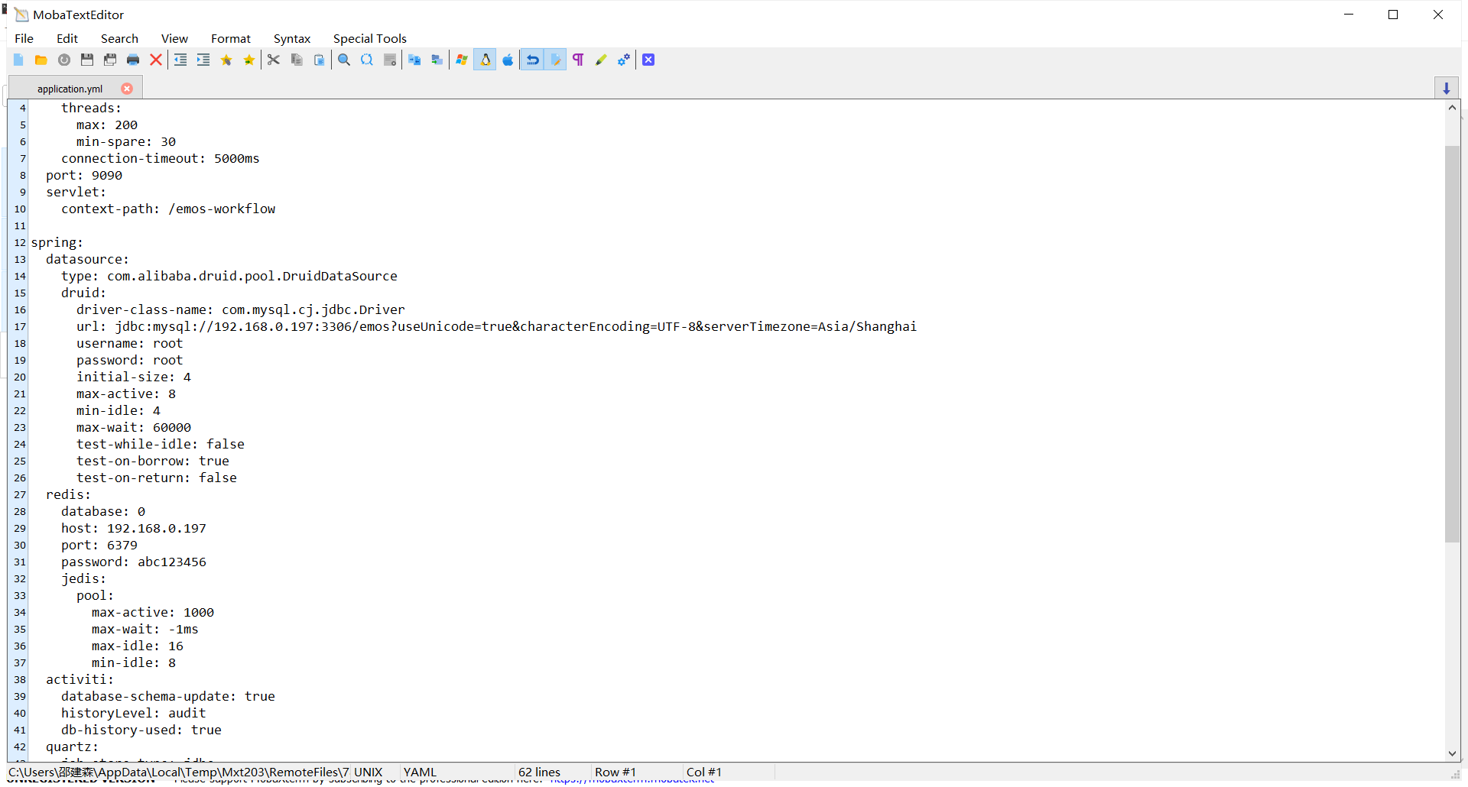
Task: Close the application.yml tab
Action: point(127,89)
